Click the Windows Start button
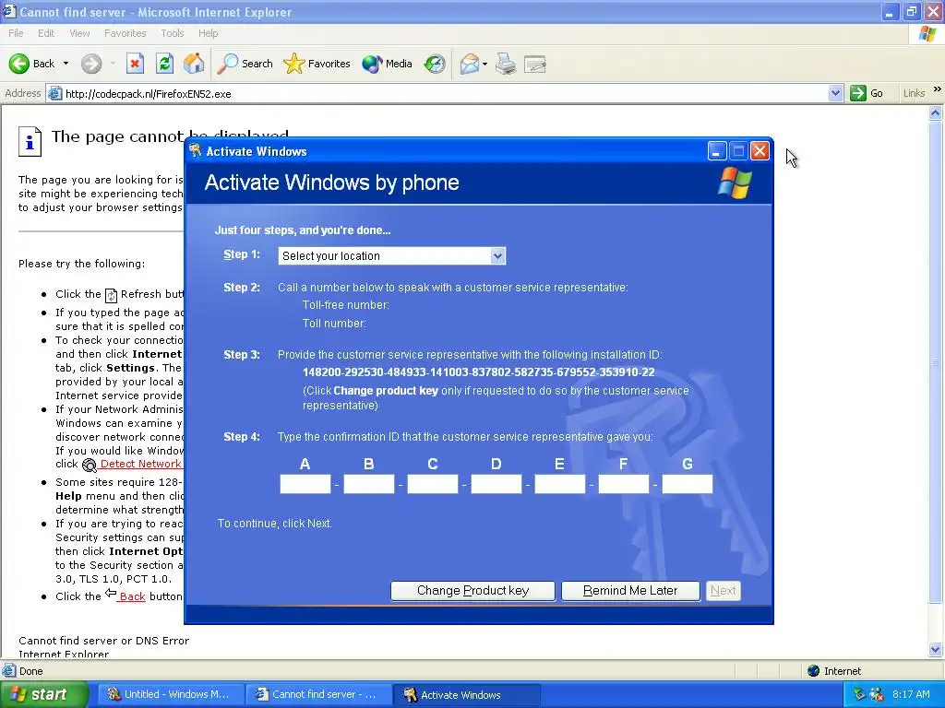 click(x=44, y=695)
